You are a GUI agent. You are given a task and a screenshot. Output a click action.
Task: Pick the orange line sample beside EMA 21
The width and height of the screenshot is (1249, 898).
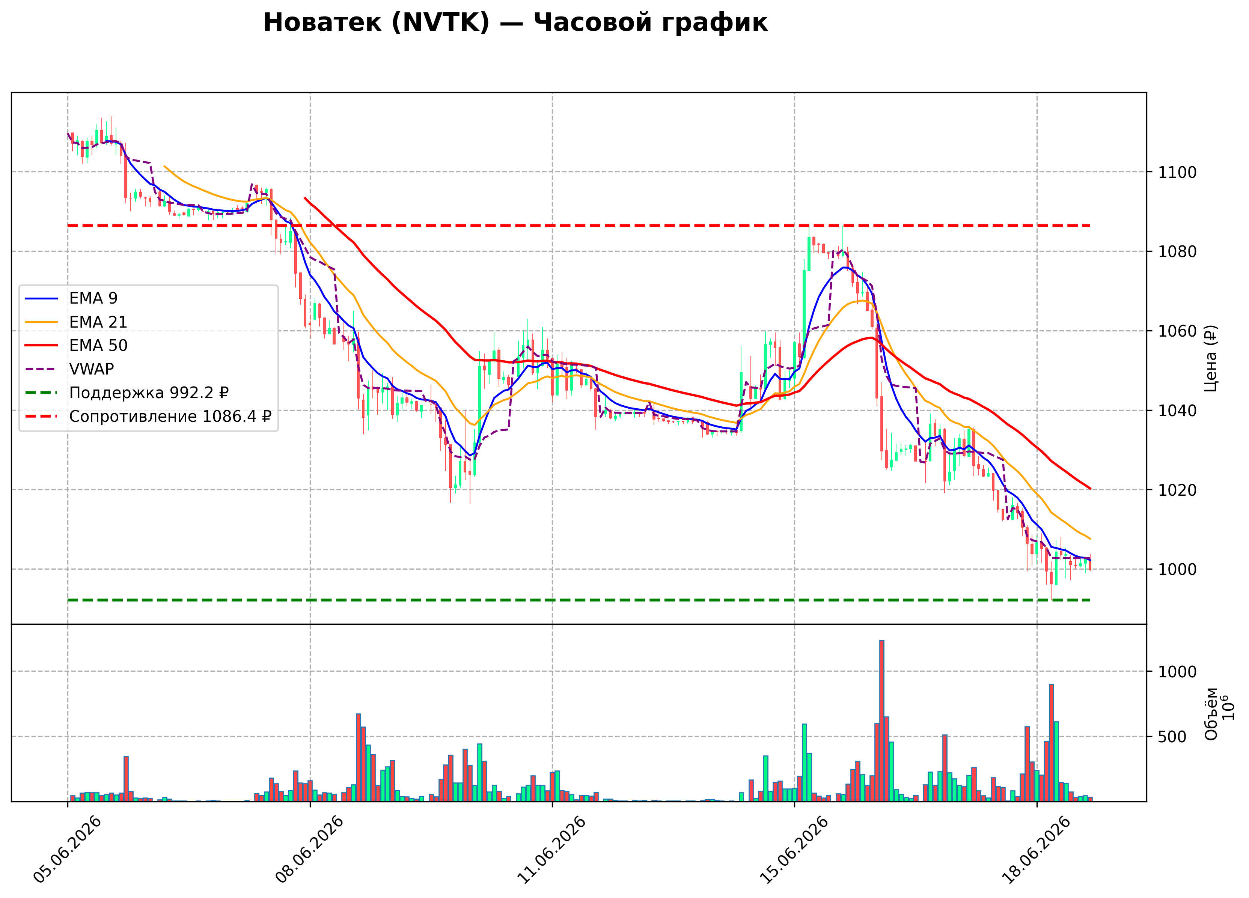point(41,322)
